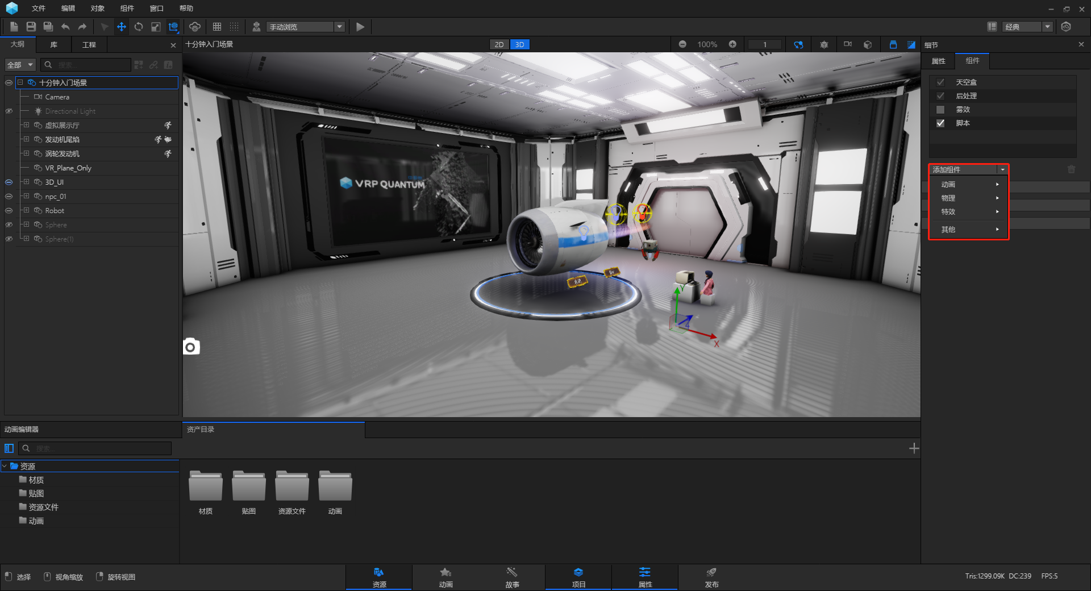The image size is (1091, 591).
Task: Select the arrow pointer tool
Action: coord(104,27)
